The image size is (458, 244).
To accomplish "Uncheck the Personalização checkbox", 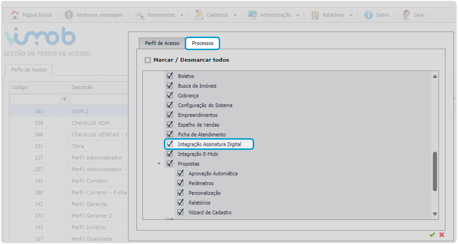I will click(x=181, y=193).
